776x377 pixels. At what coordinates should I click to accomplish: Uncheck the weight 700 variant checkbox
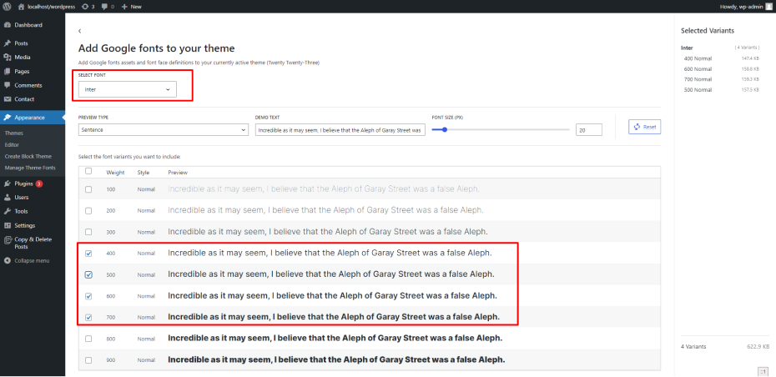(x=88, y=318)
